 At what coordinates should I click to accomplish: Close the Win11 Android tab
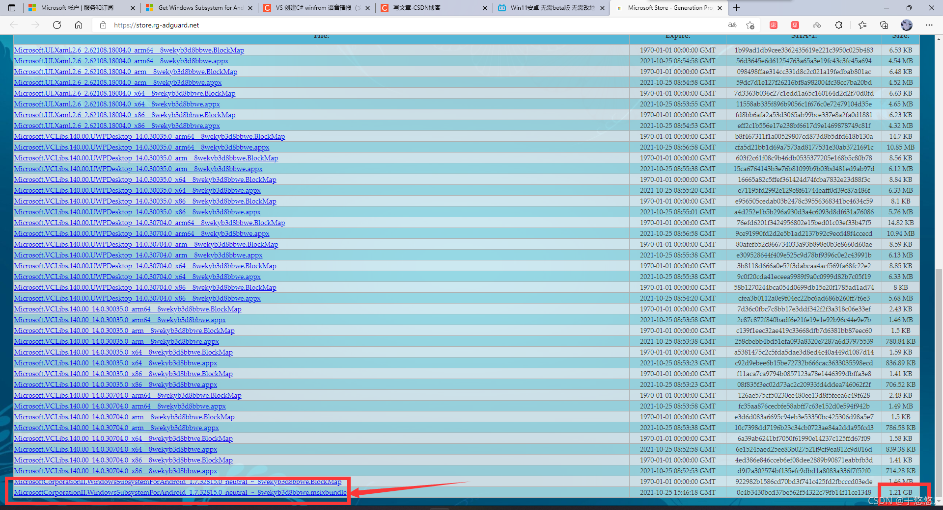[602, 8]
